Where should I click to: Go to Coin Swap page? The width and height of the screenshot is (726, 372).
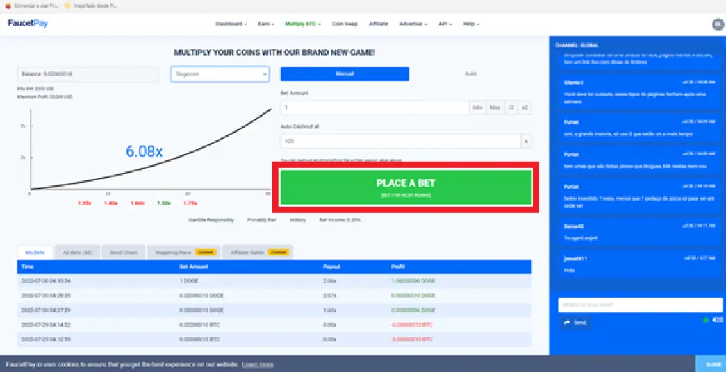345,24
